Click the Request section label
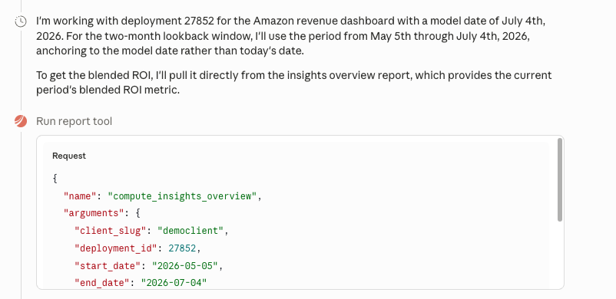616x299 pixels. pos(69,156)
